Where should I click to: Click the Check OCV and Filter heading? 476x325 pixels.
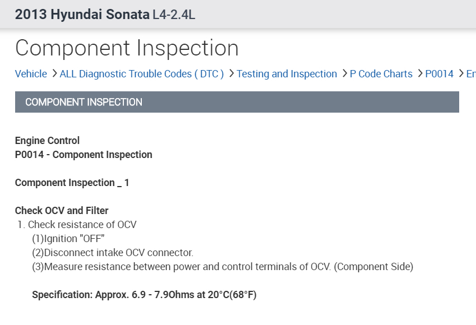pos(62,211)
